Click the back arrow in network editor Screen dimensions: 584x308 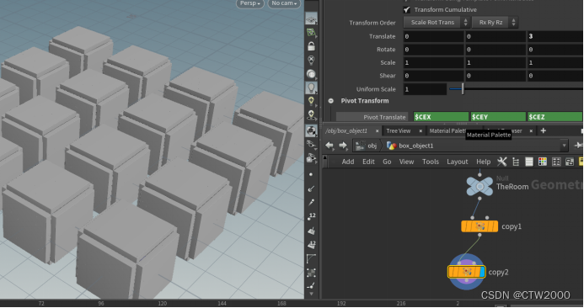tap(330, 146)
